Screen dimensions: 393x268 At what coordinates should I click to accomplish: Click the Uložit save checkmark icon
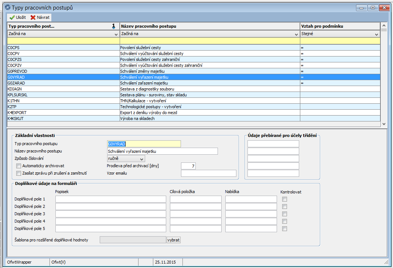pyautogui.click(x=12, y=17)
